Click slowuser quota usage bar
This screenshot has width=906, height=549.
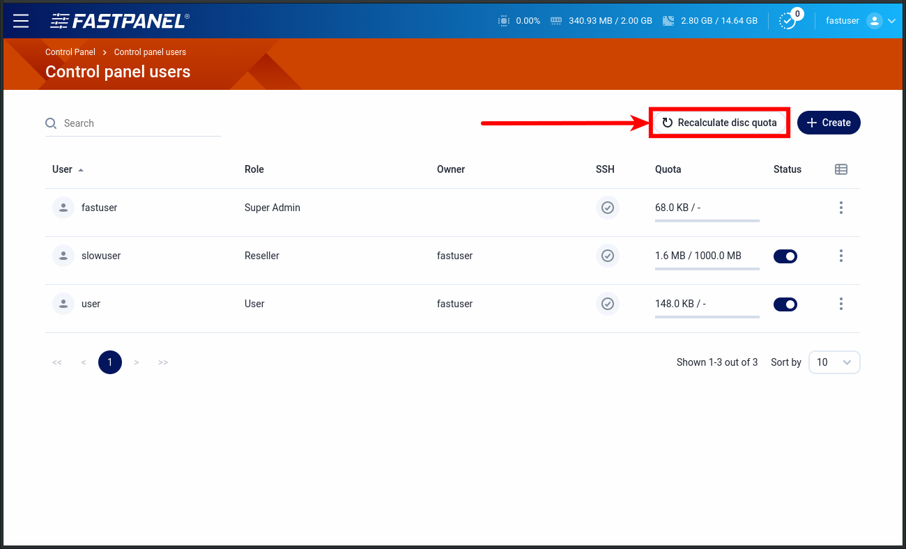[x=707, y=269]
